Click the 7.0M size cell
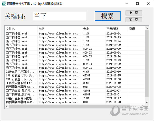154x121 pixels. click(x=86, y=98)
